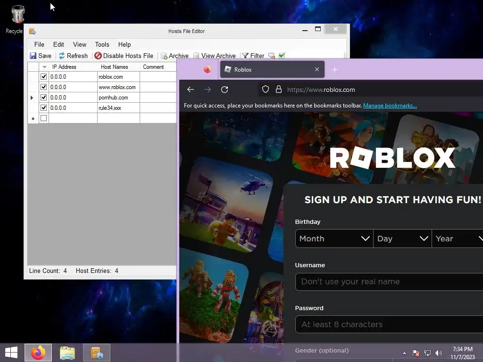Click the Firefox address bar URL
This screenshot has height=362, width=483.
pos(321,90)
